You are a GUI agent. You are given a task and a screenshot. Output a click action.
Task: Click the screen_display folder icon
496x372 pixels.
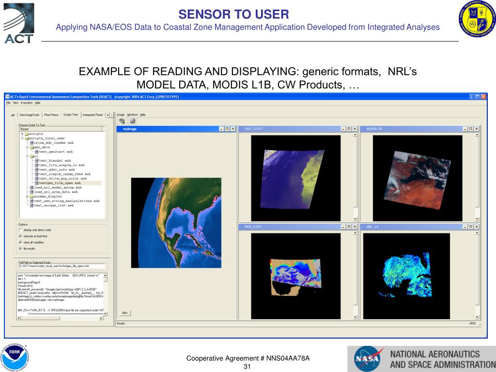pyautogui.click(x=31, y=197)
